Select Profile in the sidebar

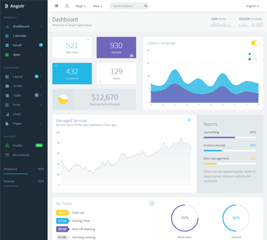[18, 146]
